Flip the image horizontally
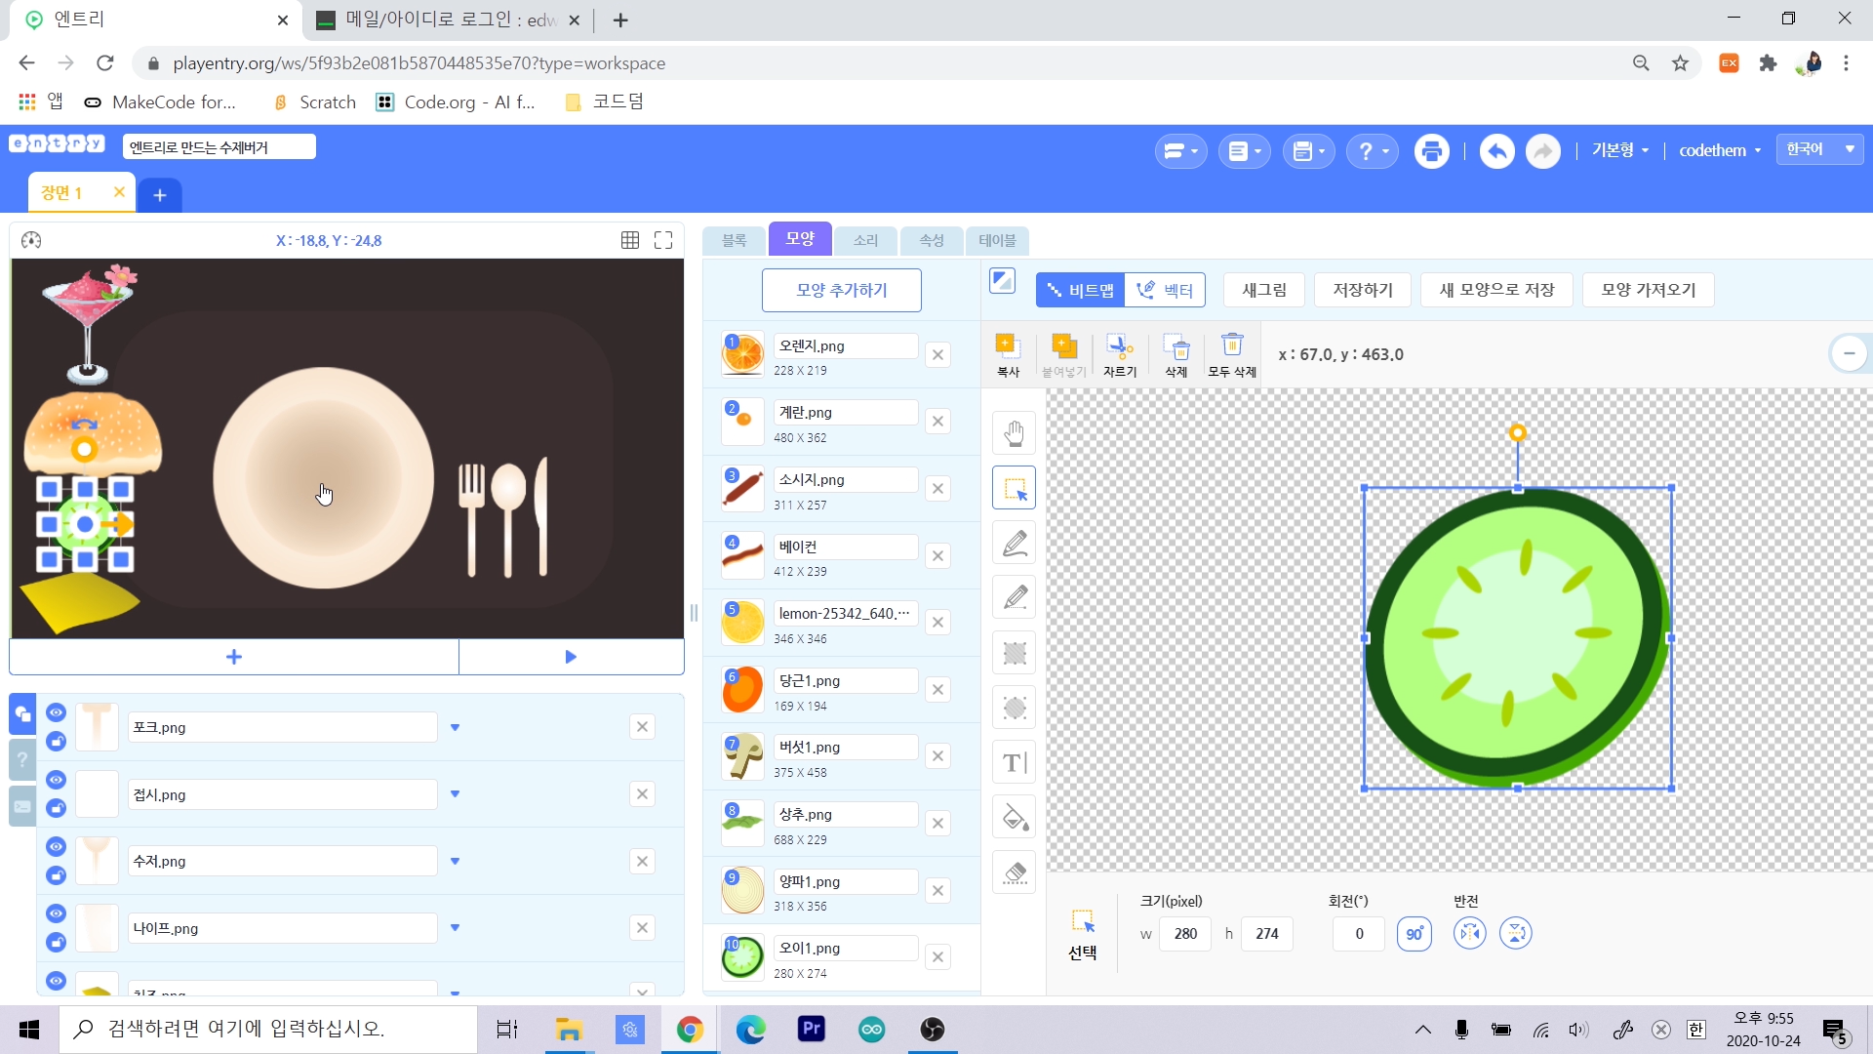This screenshot has width=1873, height=1054. pos(1470,934)
